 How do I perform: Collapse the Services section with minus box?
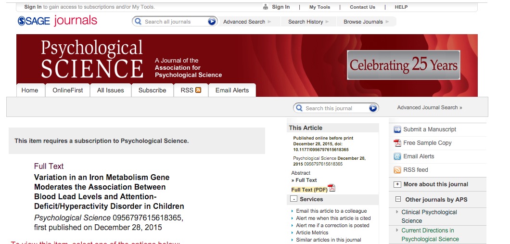click(x=293, y=199)
